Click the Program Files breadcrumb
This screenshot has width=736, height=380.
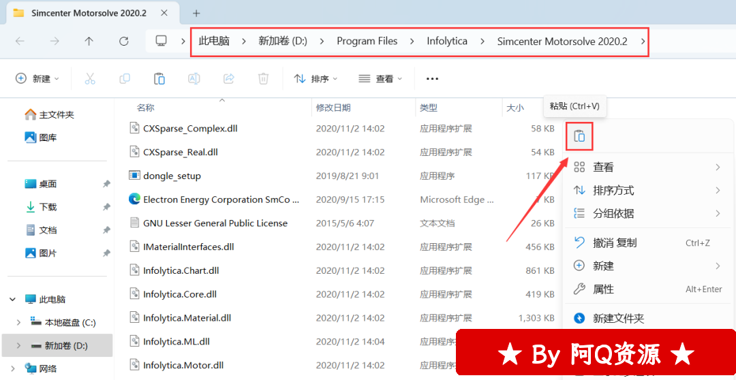click(367, 42)
